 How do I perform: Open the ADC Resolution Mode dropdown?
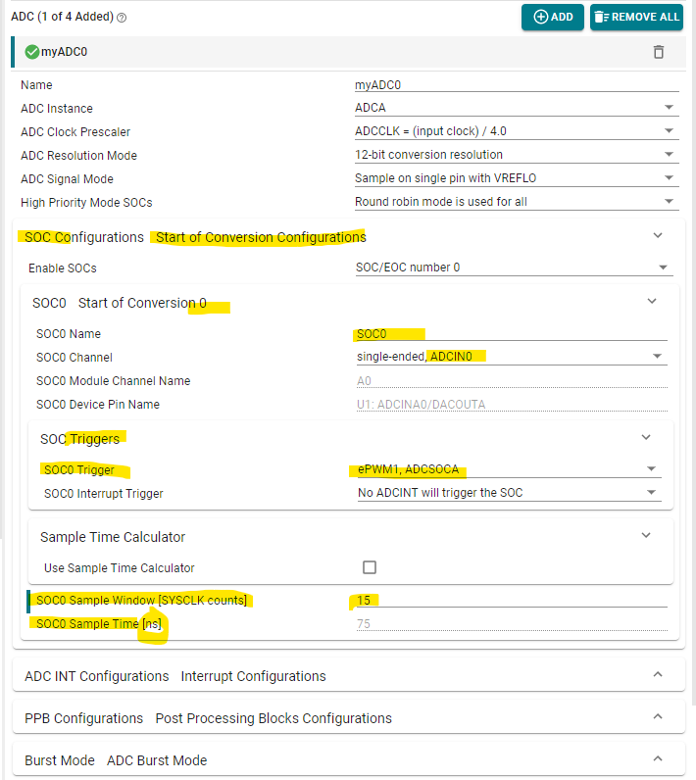pyautogui.click(x=517, y=155)
